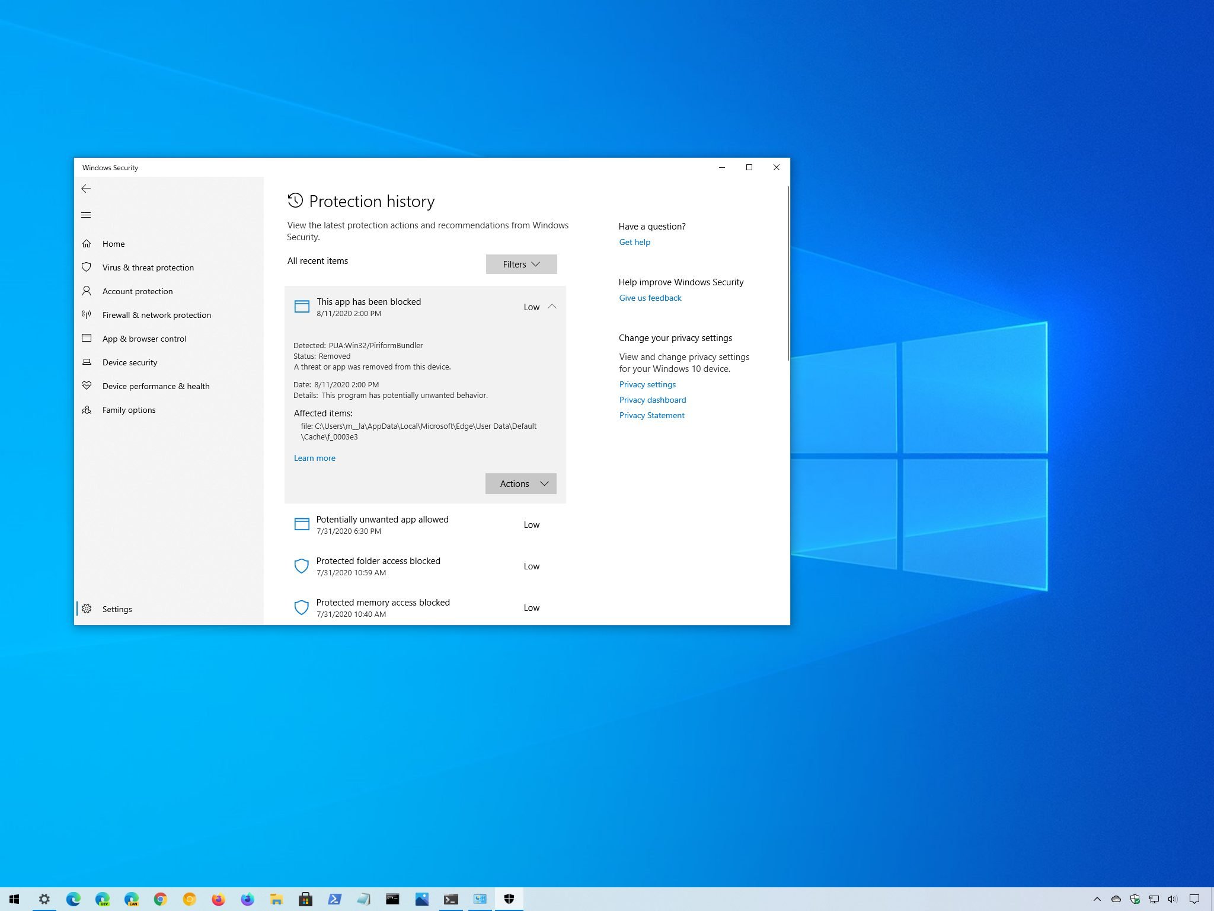Collapse the blocked app details chevron
Image resolution: width=1214 pixels, height=911 pixels.
point(551,306)
